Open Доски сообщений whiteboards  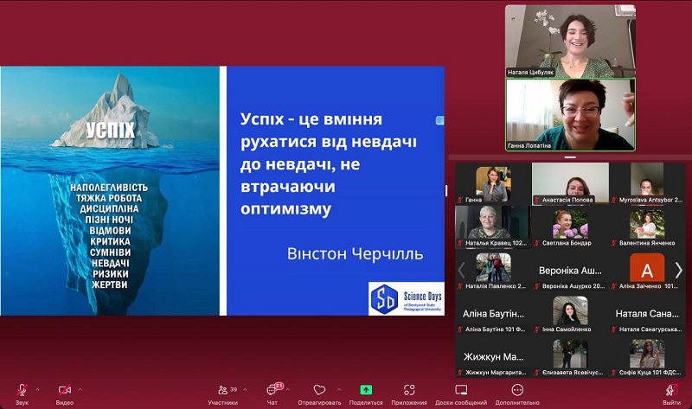(461, 391)
